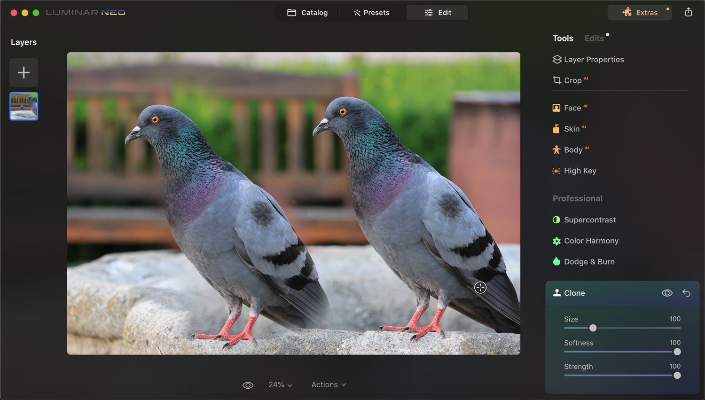Image resolution: width=705 pixels, height=400 pixels.
Task: Click the share/export icon
Action: pos(688,12)
